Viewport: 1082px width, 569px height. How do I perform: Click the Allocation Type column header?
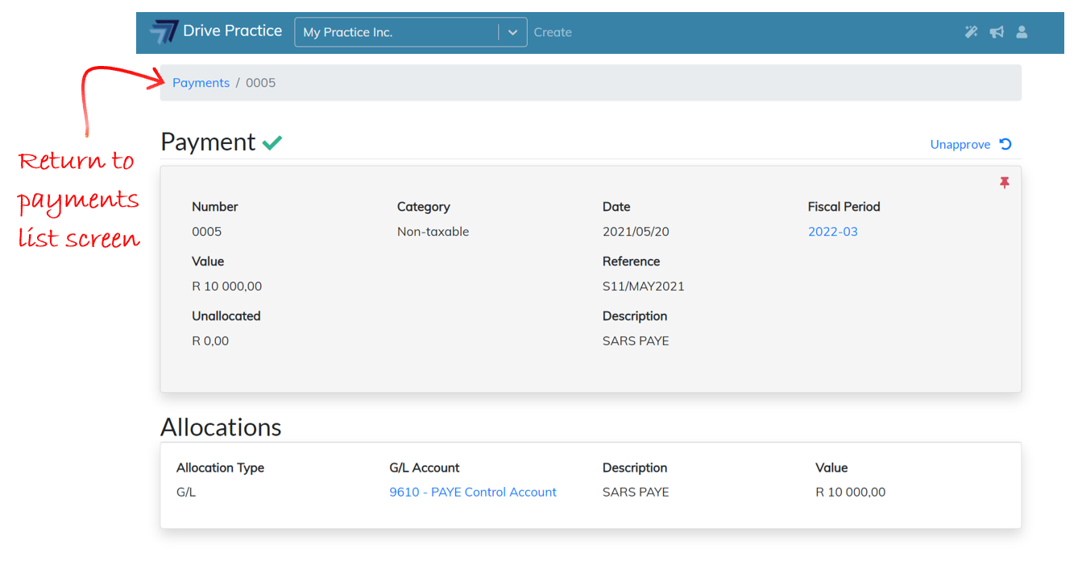coord(220,468)
